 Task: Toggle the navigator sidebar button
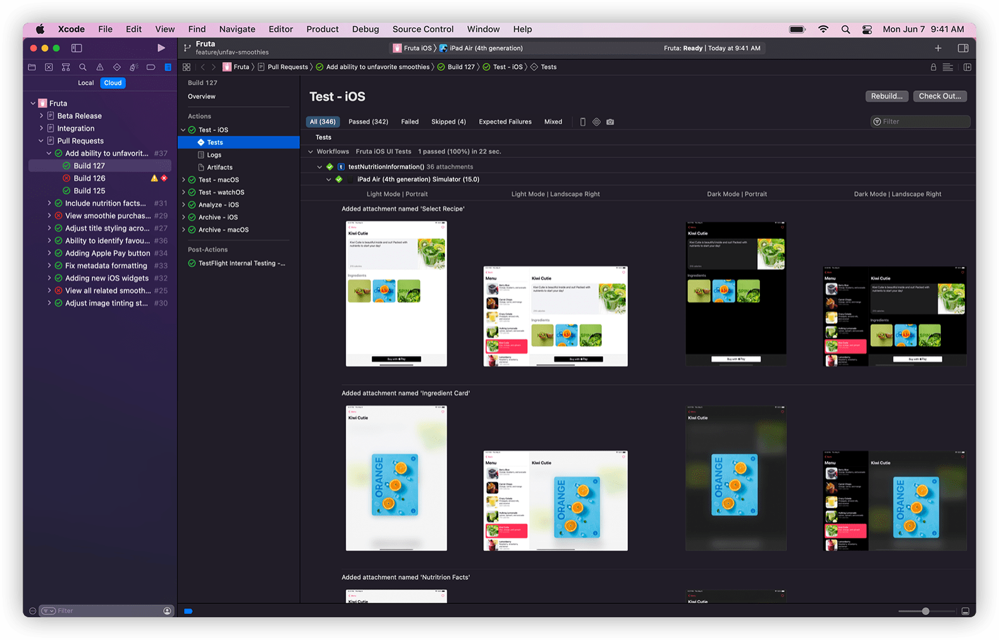pyautogui.click(x=77, y=48)
